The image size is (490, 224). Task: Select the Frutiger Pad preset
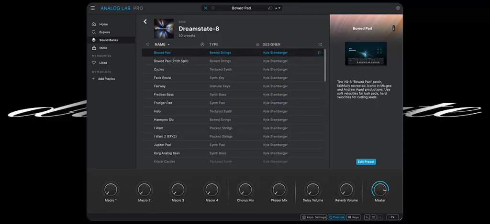tap(233, 103)
